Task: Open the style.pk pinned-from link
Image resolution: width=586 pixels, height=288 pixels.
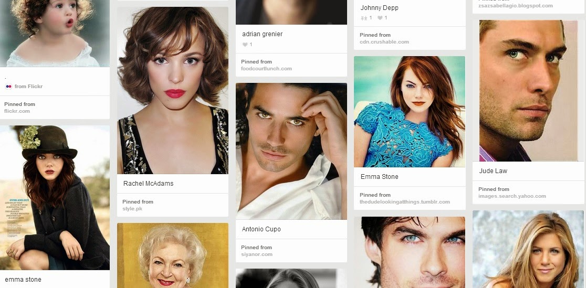Action: coord(132,208)
